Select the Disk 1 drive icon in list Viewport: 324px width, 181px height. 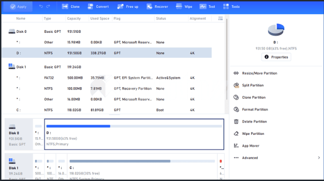12,66
